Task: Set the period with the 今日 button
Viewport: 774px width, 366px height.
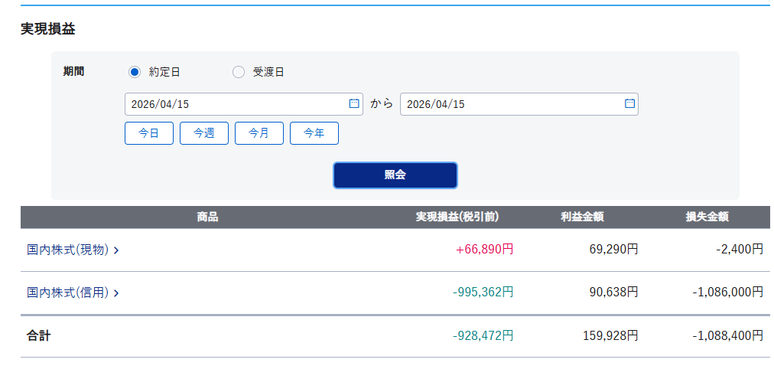Action: pyautogui.click(x=149, y=133)
